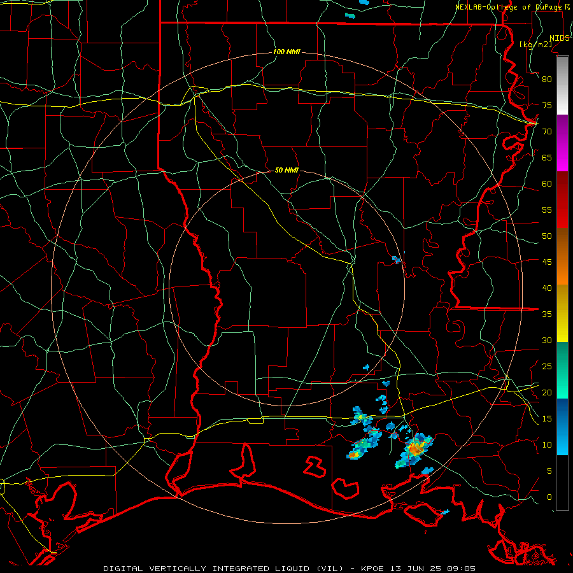573x573 pixels.
Task: Click the 40 value on the color scale
Action: click(547, 288)
